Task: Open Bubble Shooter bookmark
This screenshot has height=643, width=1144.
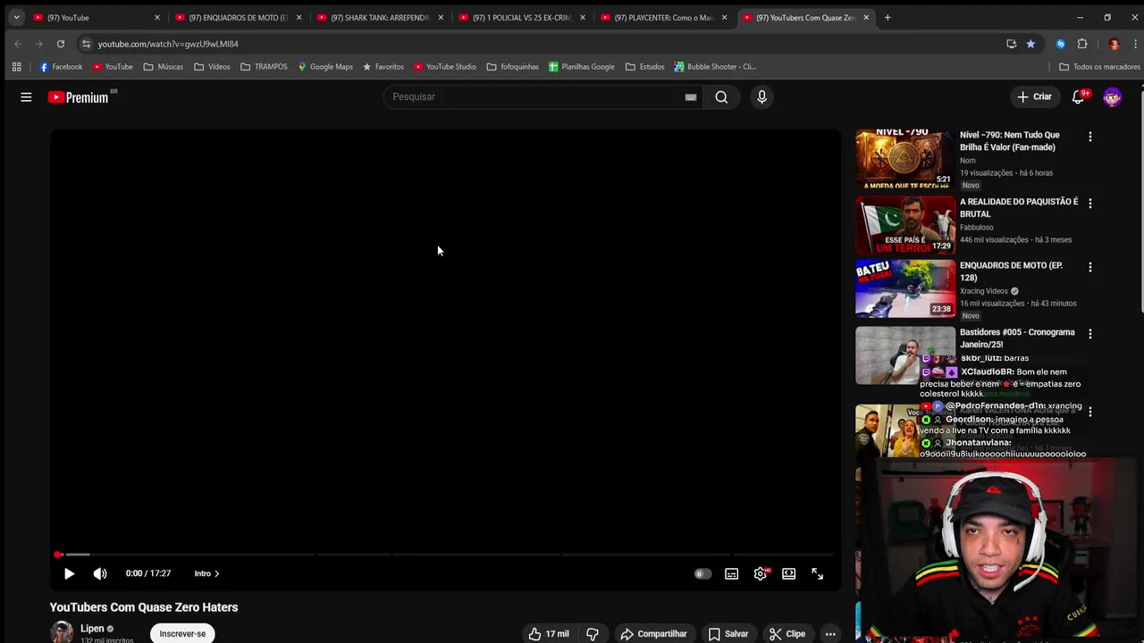Action: 715,67
